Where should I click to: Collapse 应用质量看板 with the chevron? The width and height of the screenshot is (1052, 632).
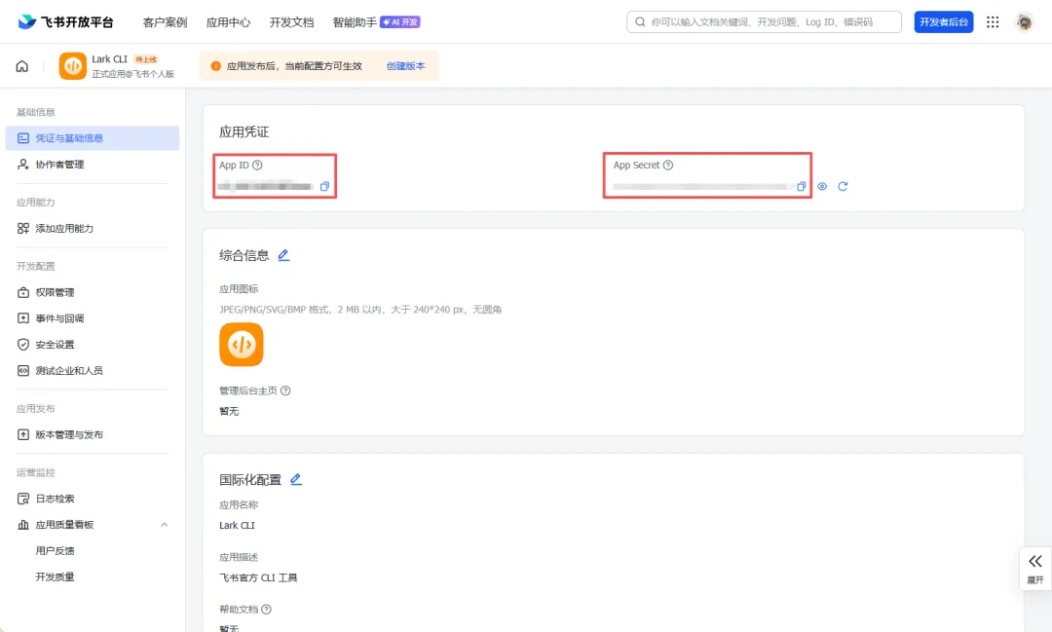165,525
